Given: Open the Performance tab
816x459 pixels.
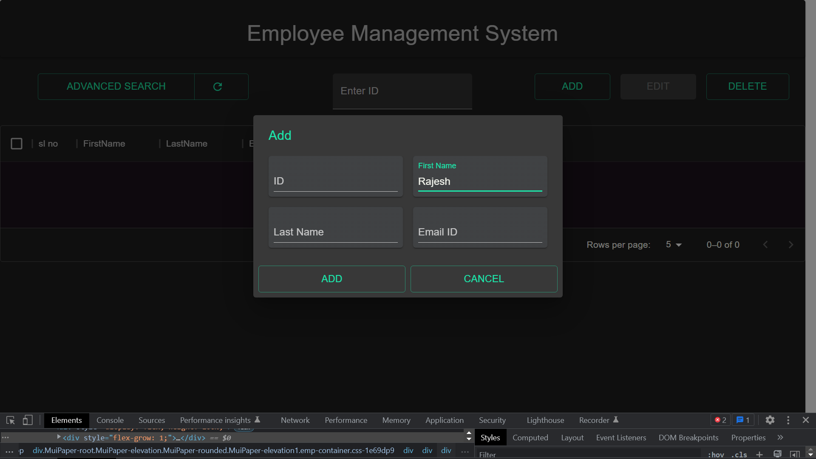Looking at the screenshot, I should point(346,420).
